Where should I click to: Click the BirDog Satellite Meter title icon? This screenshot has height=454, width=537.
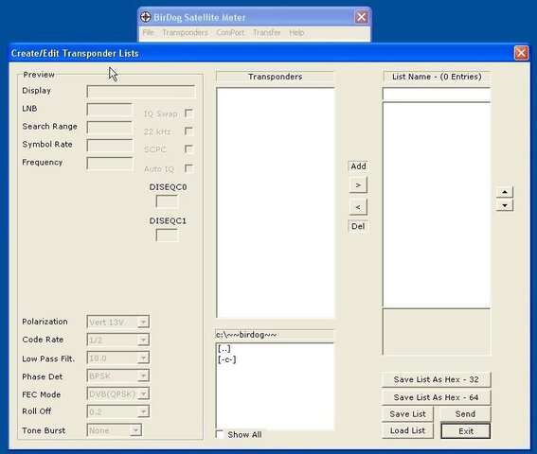146,17
